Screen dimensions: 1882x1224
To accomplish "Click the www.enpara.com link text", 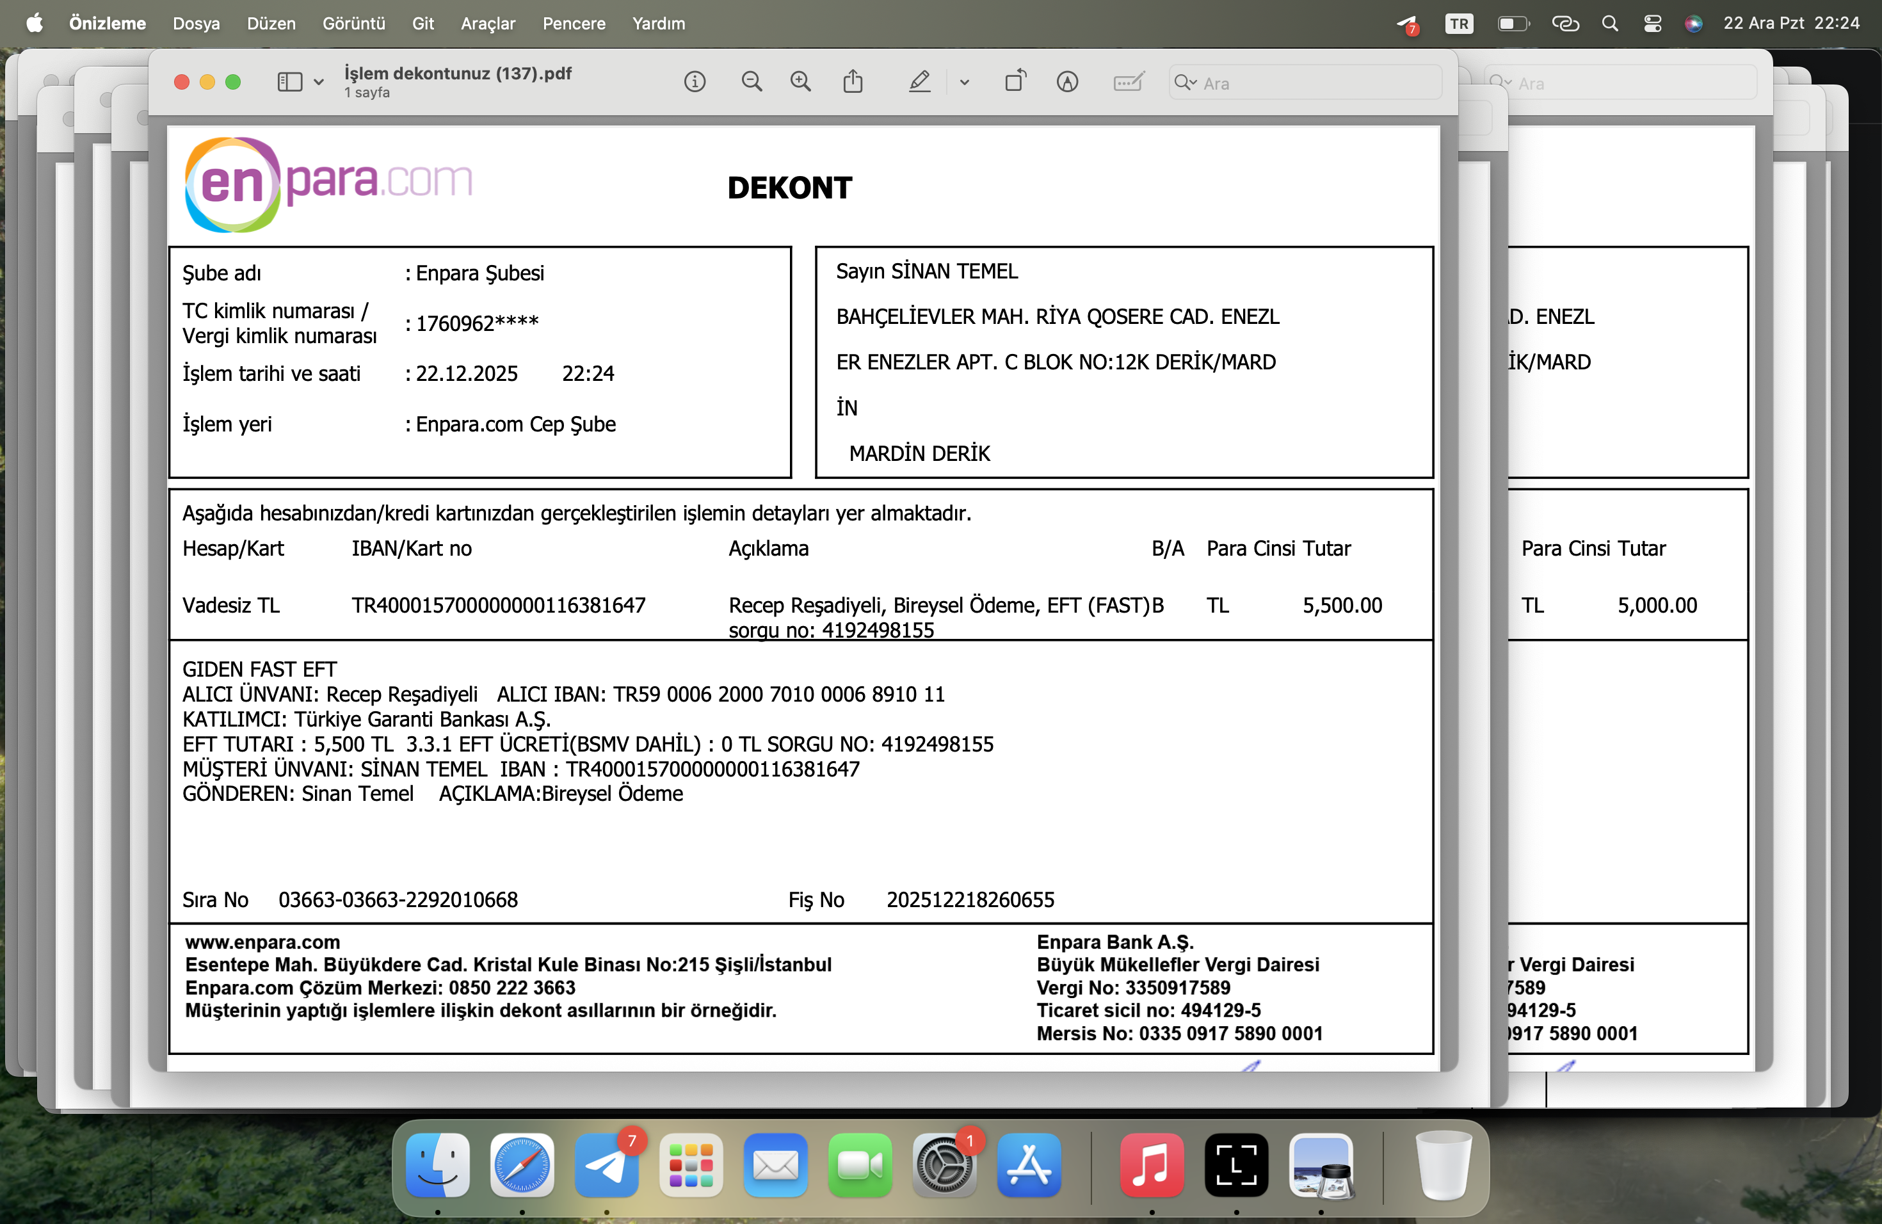I will pos(262,942).
